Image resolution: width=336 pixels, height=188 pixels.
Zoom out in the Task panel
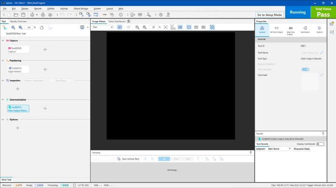click(x=13, y=27)
